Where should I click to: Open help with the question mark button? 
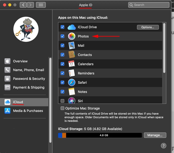tap(163, 146)
